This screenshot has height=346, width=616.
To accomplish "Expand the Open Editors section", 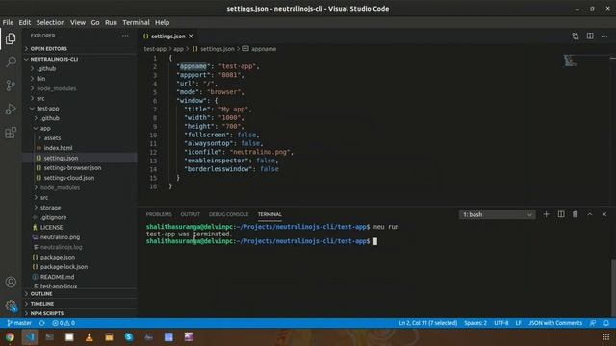I will pyautogui.click(x=80, y=49).
